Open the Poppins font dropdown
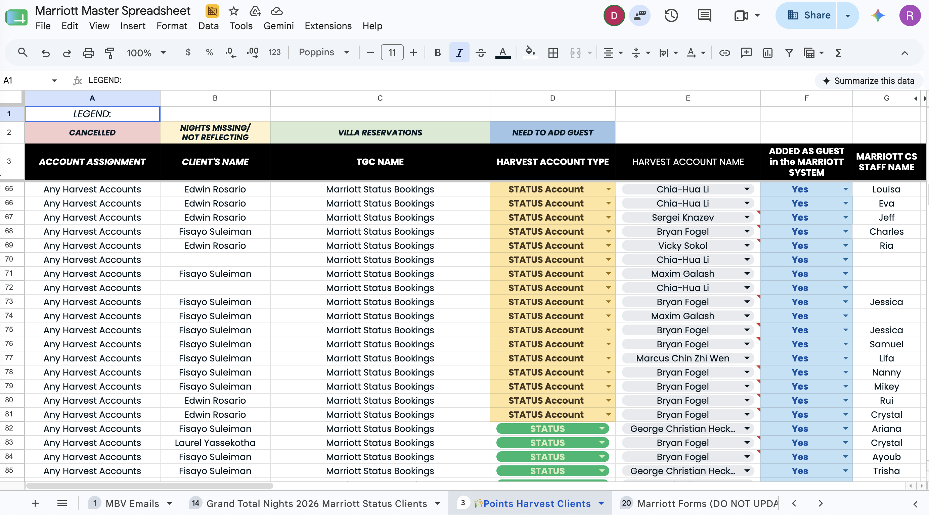929x515 pixels. point(324,53)
